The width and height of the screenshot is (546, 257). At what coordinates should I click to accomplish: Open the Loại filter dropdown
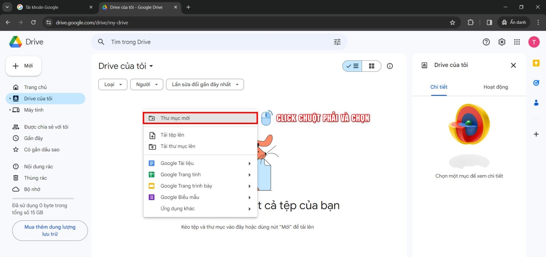(113, 84)
